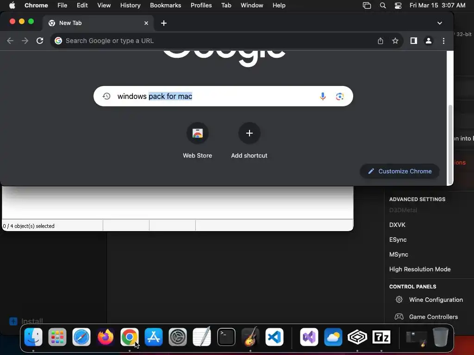Launch Firefox from the dock

[106, 337]
